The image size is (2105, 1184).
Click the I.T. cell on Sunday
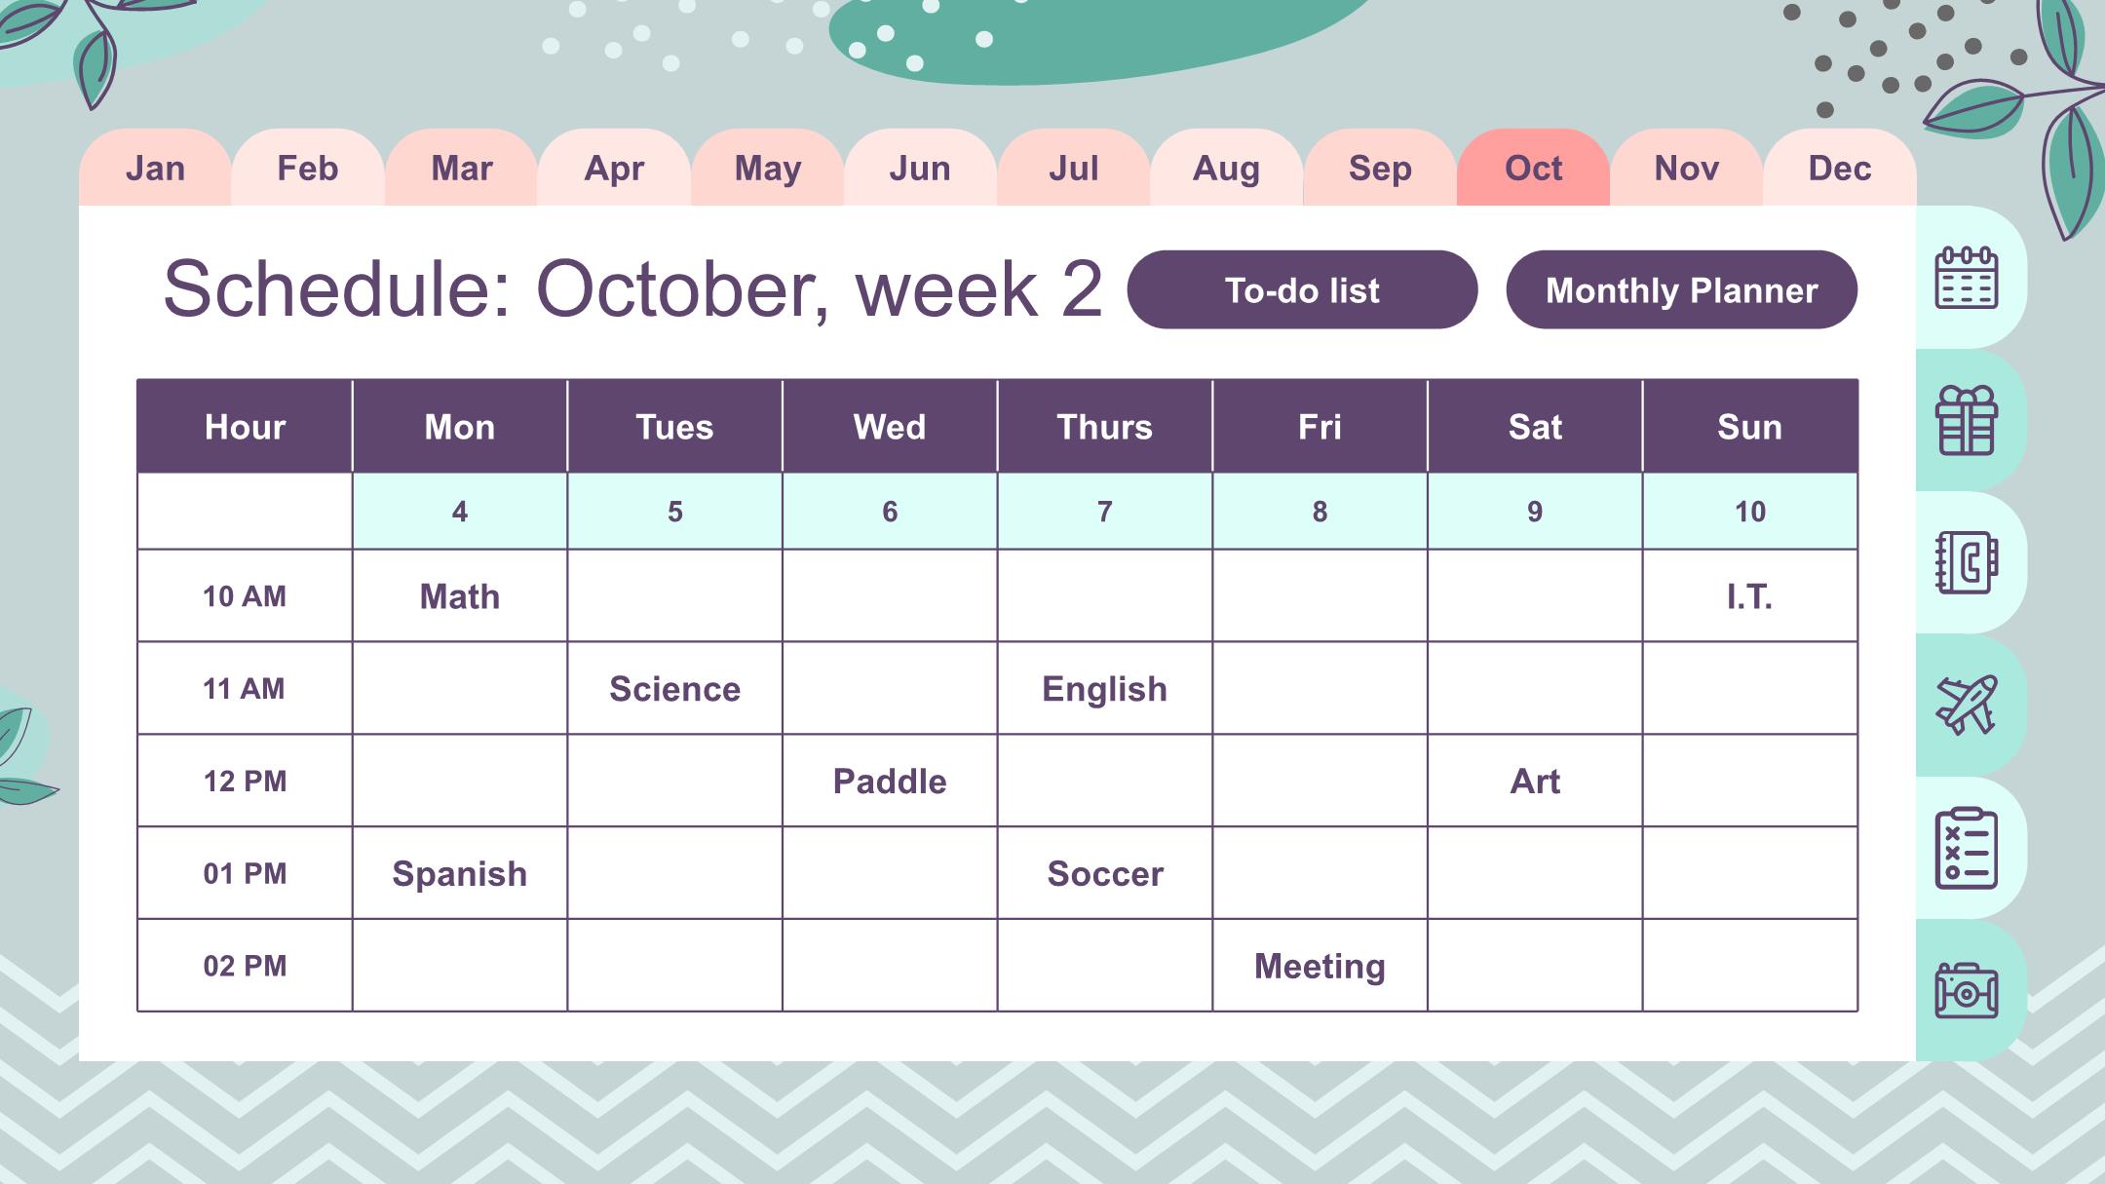point(1750,595)
